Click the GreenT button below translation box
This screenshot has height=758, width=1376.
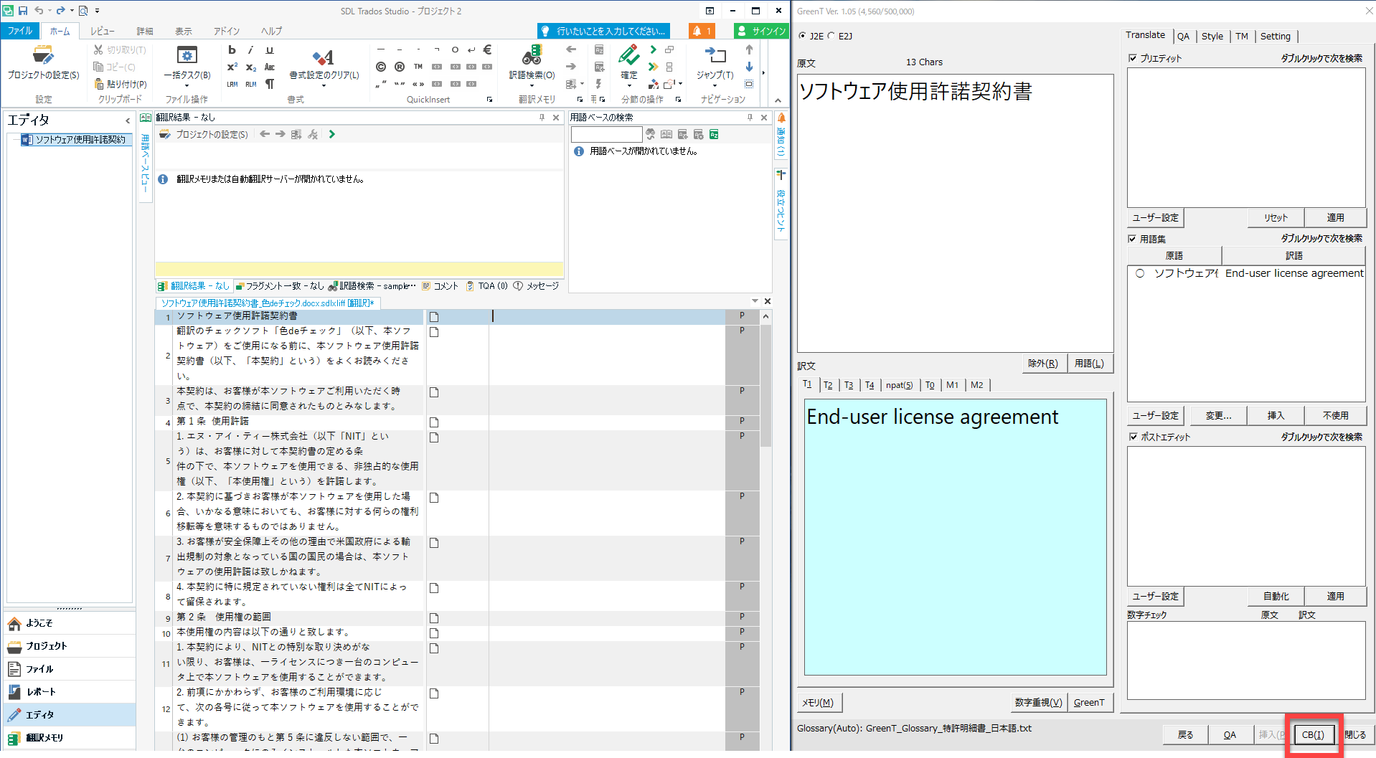[x=1088, y=703]
